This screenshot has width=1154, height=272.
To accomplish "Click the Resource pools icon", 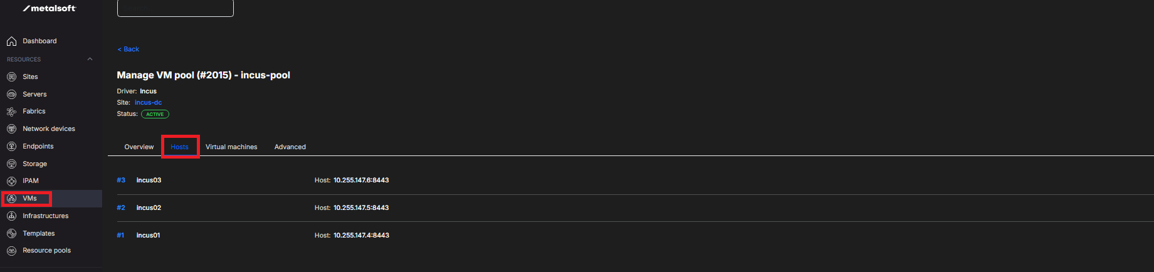I will [11, 251].
